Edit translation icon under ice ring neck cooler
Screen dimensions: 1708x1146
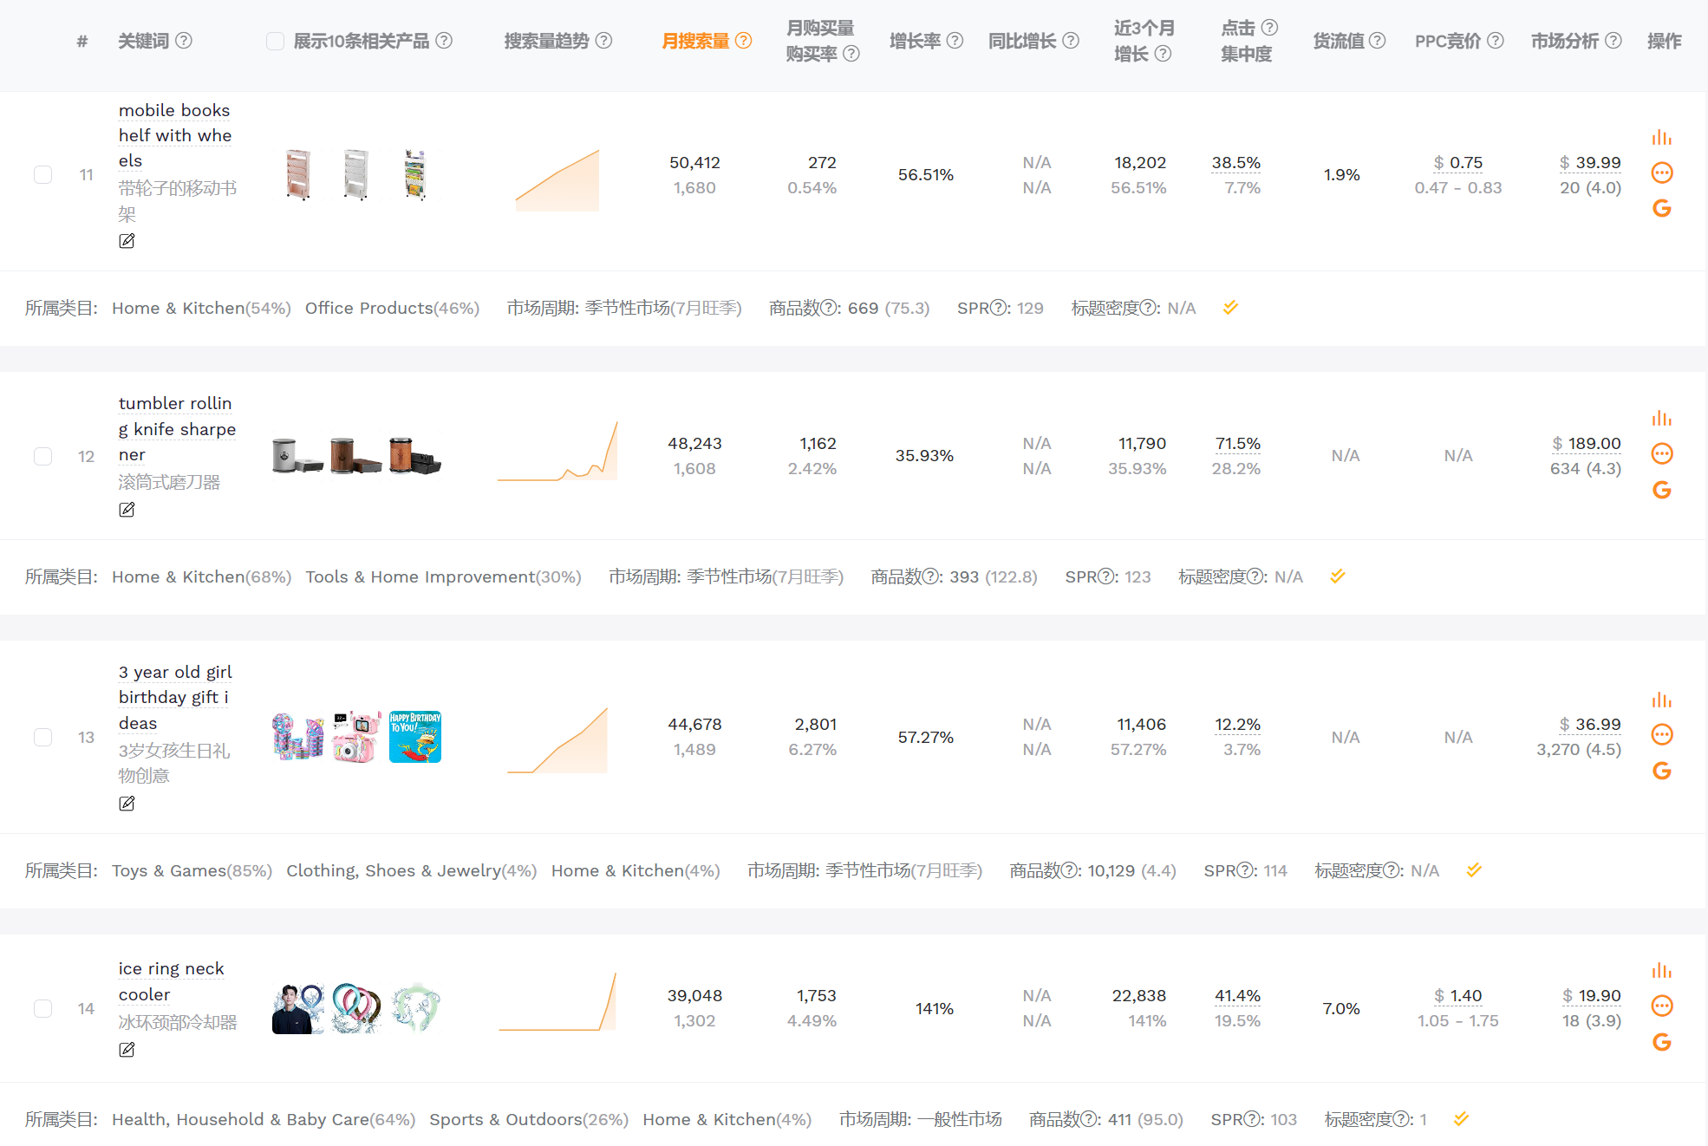(x=127, y=1050)
